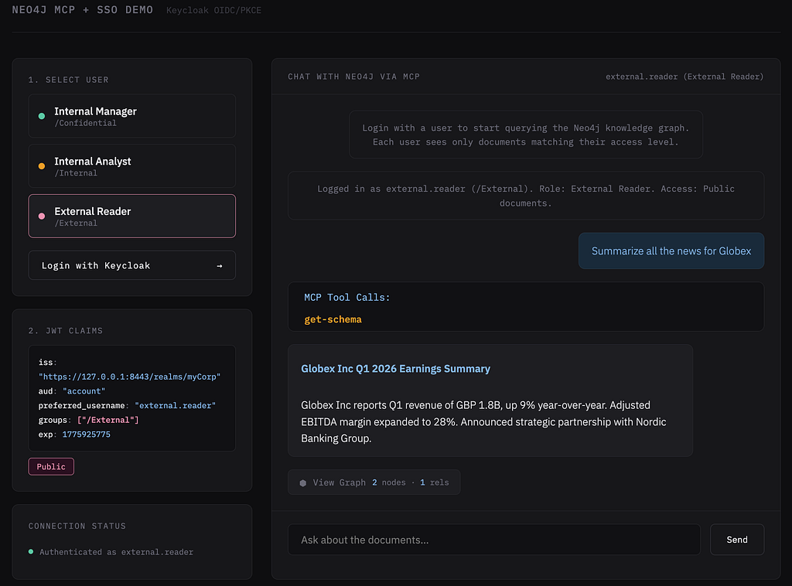Click the get-schema tool call
This screenshot has height=586, width=792.
coord(333,319)
